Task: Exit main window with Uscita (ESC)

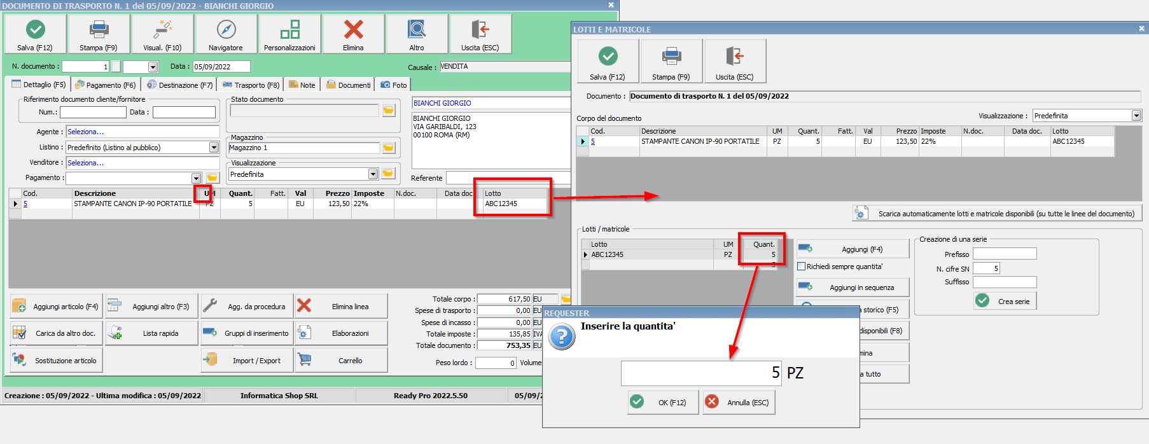Action: pyautogui.click(x=480, y=34)
